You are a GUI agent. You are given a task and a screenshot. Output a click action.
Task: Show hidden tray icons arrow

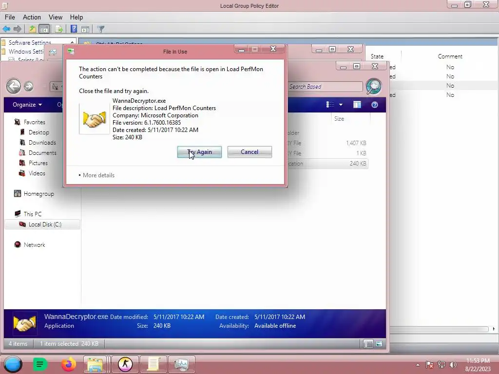[418, 365]
